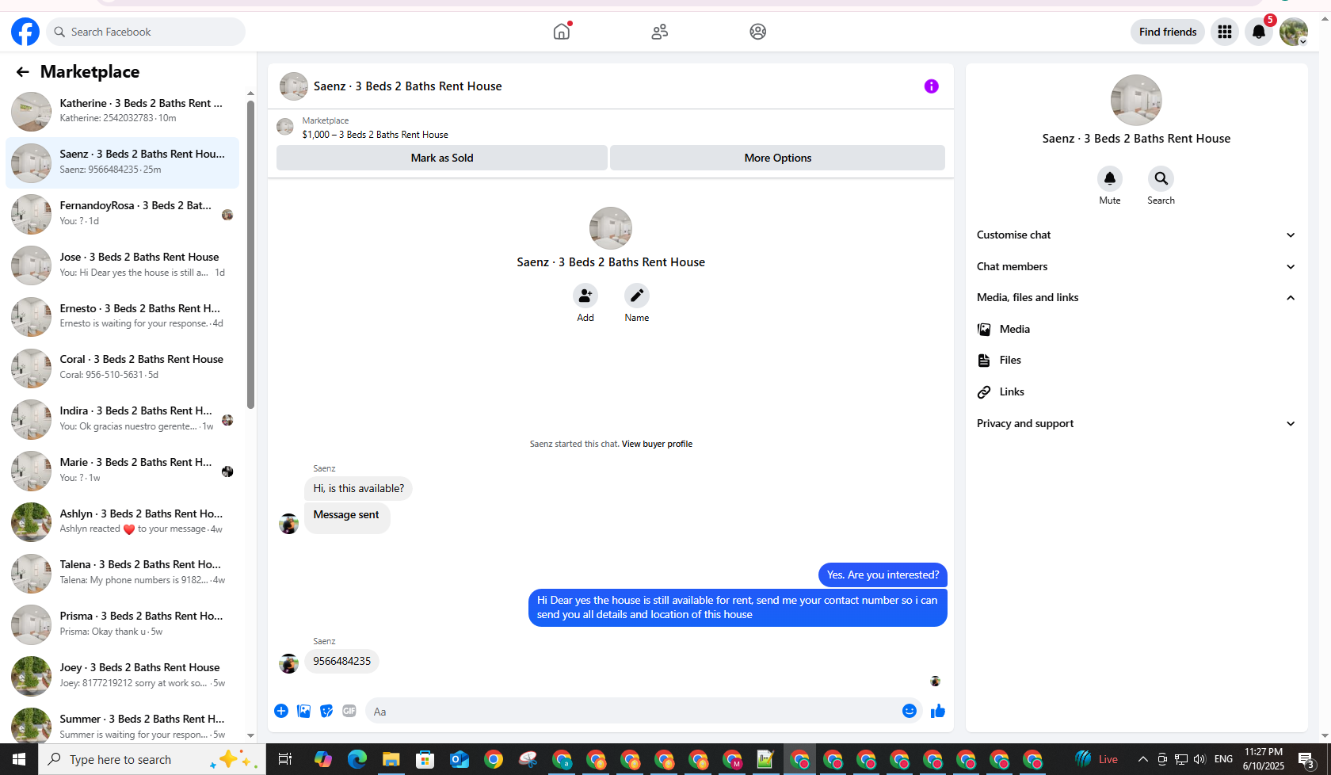The image size is (1331, 775).
Task: Open the Groups icon in top navigation
Action: (758, 32)
